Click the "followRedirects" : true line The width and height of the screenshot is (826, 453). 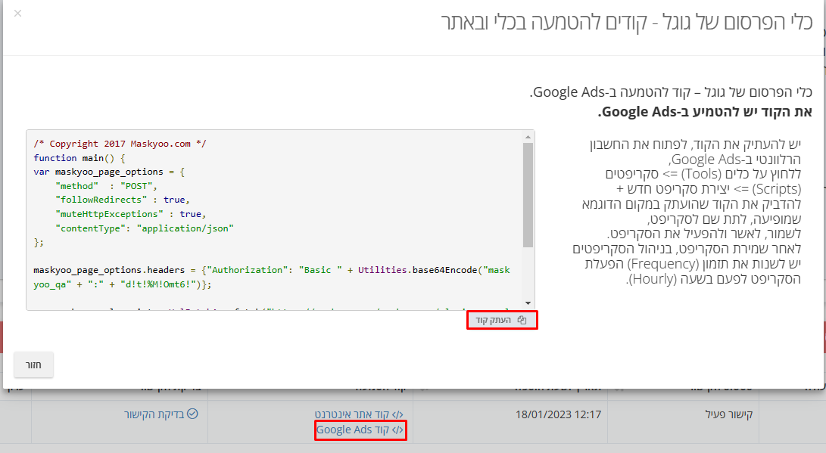(x=122, y=200)
